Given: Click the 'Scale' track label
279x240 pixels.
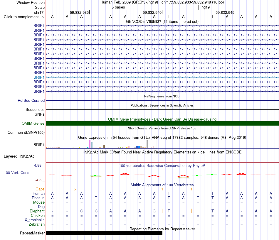Looking at the screenshot, I should tap(40, 7).
